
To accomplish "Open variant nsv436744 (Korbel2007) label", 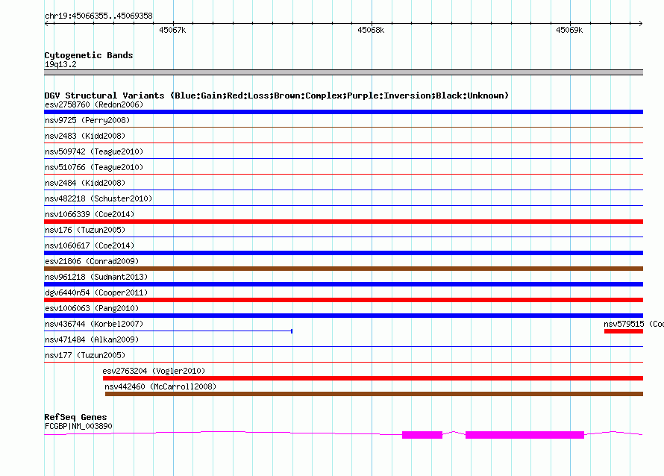I will tap(94, 324).
